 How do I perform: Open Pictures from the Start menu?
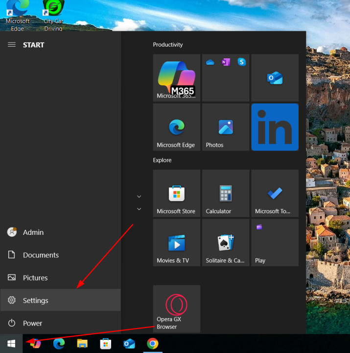(x=61, y=277)
